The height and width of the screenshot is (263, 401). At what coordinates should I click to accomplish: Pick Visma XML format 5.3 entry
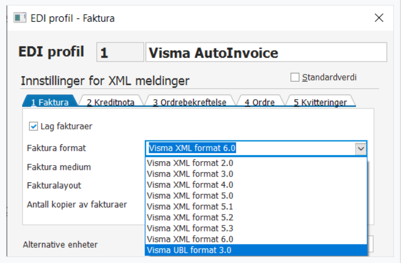click(x=190, y=228)
